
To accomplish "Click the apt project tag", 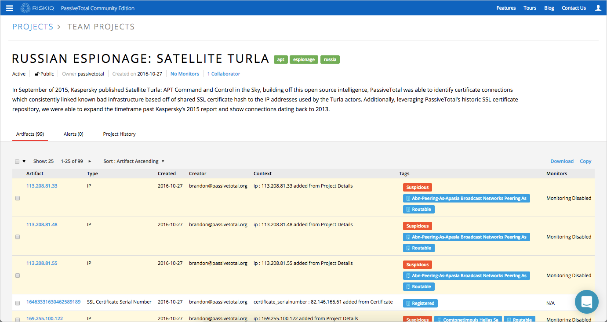I will tap(281, 60).
